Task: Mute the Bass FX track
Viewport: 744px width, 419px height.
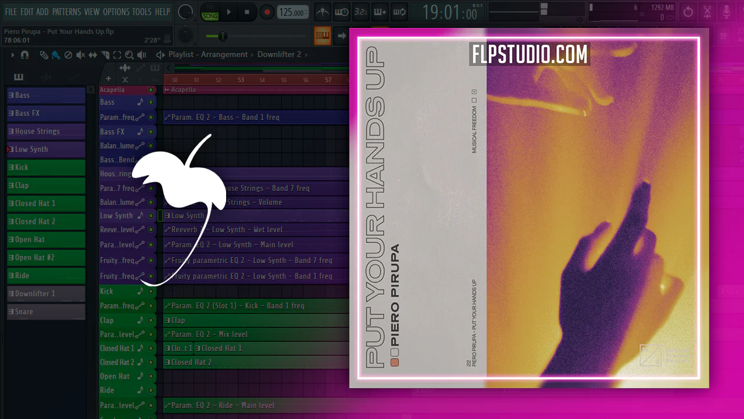Action: (151, 132)
